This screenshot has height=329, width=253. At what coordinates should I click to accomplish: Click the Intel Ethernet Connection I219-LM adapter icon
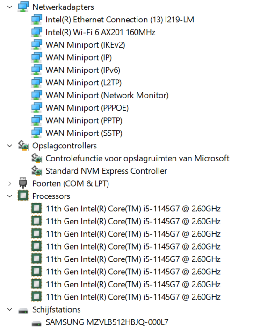pos(36,20)
